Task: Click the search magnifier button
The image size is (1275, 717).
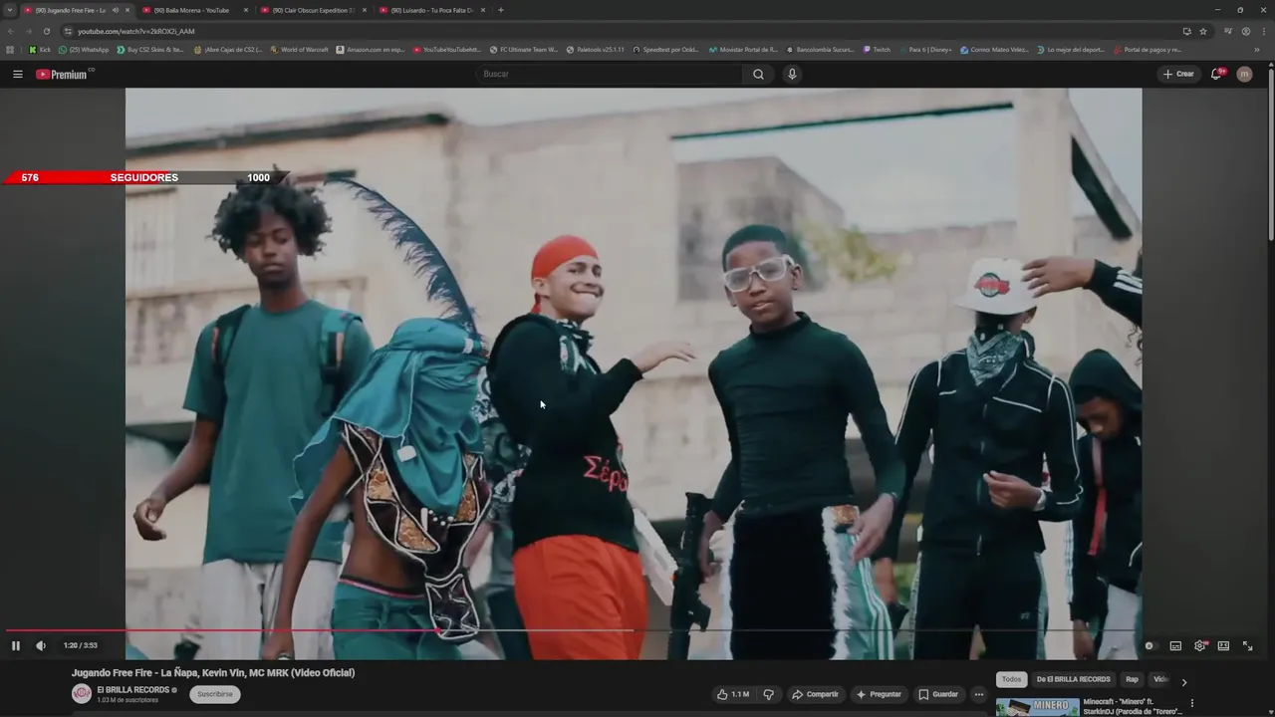Action: 758,74
